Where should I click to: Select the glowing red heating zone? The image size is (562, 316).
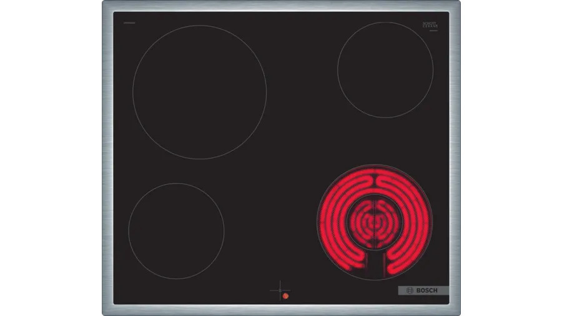coord(375,222)
